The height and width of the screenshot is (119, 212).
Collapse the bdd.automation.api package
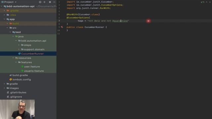click(16, 41)
